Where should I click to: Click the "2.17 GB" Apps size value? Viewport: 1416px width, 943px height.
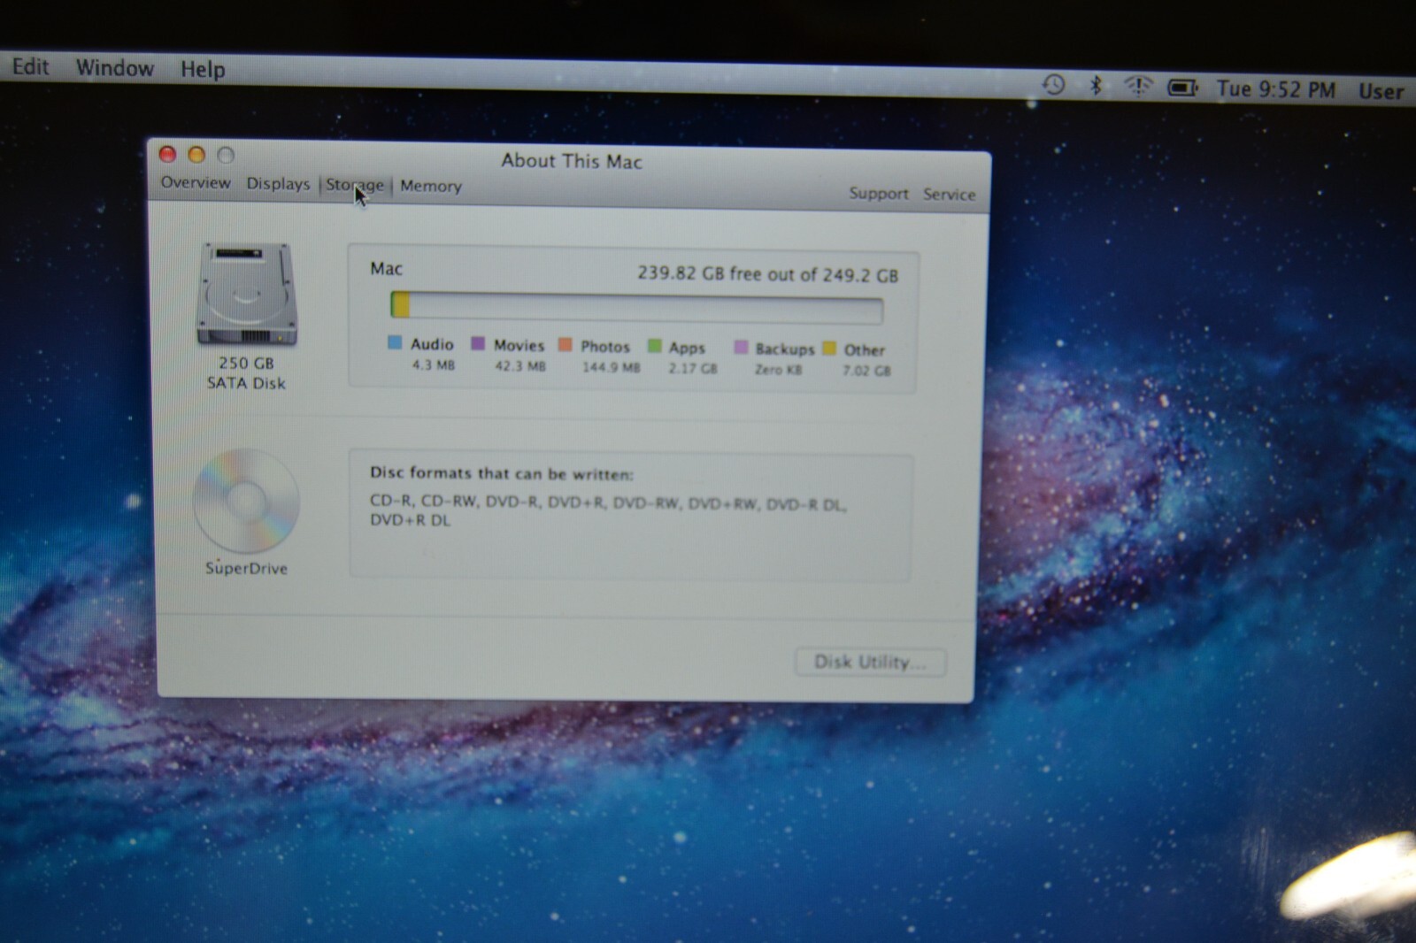click(693, 368)
